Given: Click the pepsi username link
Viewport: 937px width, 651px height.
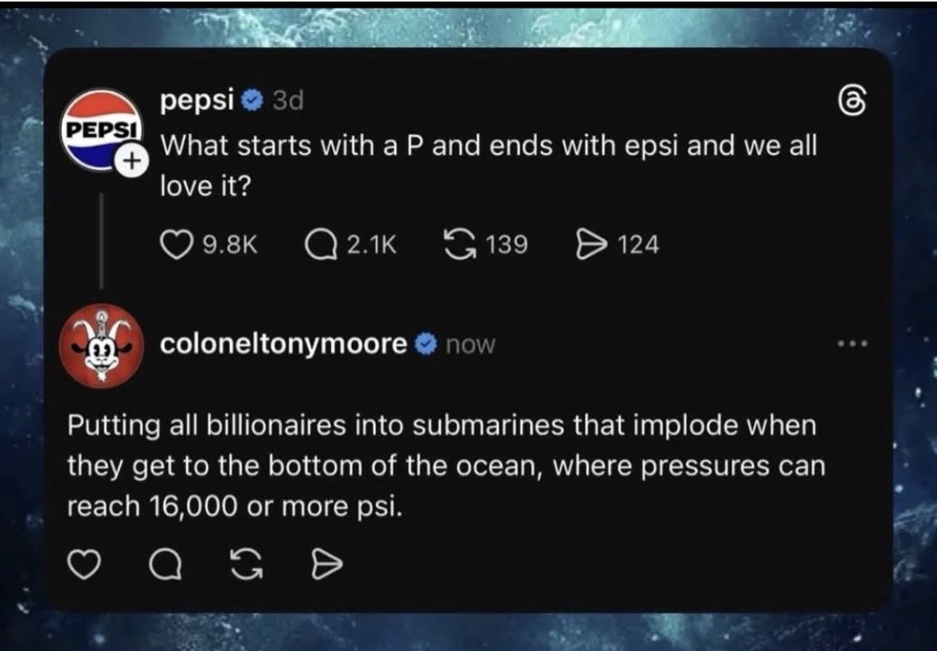Looking at the screenshot, I should click(x=197, y=101).
